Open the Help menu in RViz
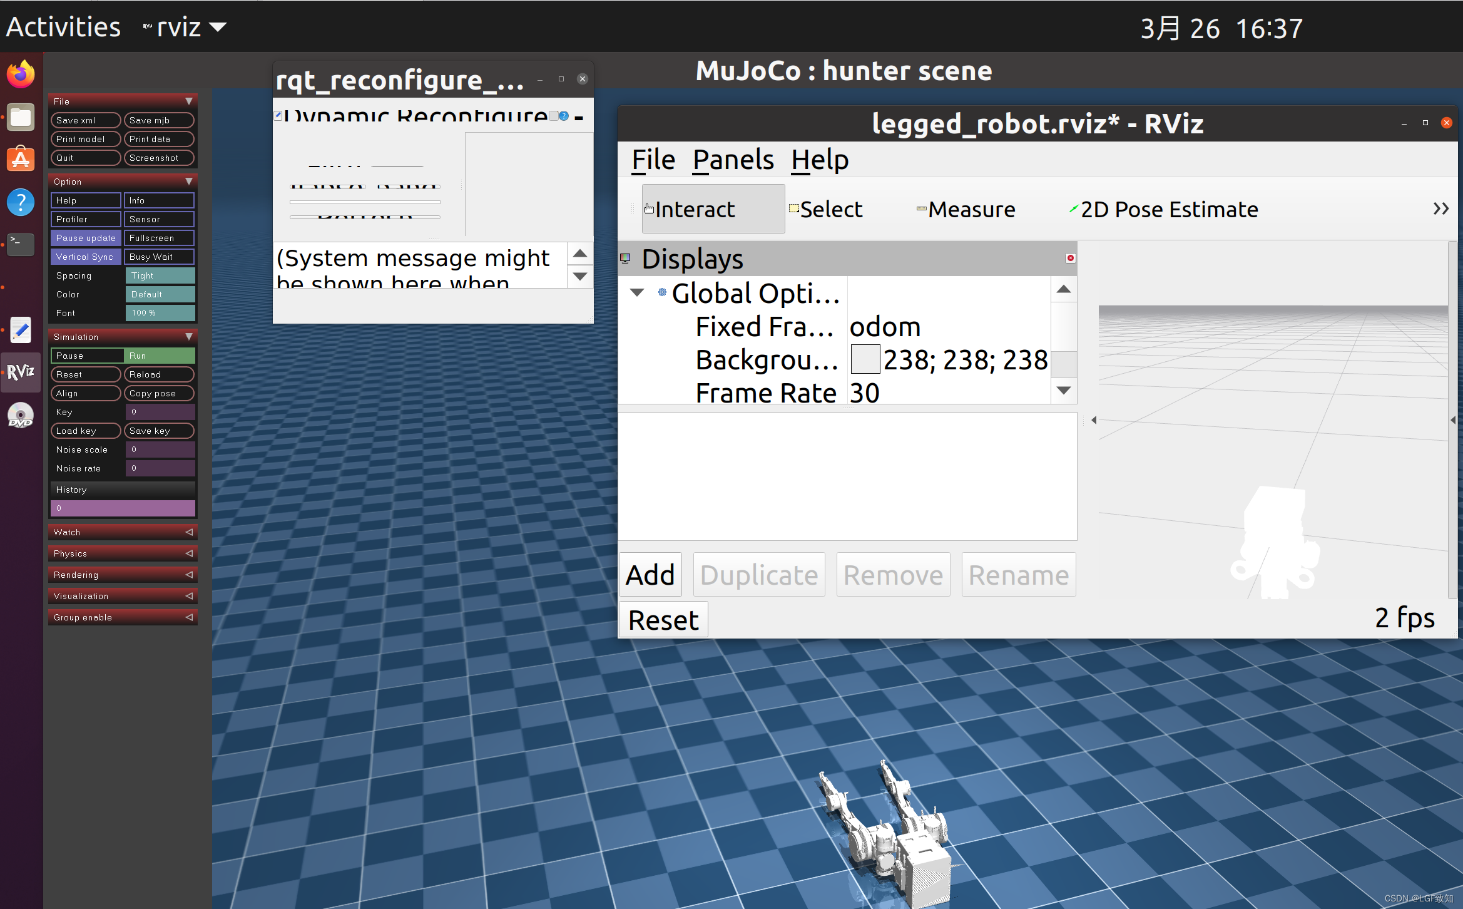The image size is (1463, 909). (820, 160)
